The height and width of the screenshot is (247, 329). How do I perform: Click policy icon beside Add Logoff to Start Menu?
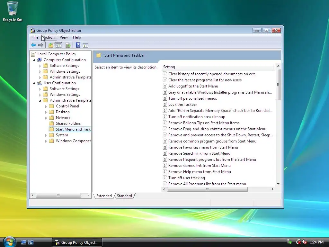(x=165, y=86)
